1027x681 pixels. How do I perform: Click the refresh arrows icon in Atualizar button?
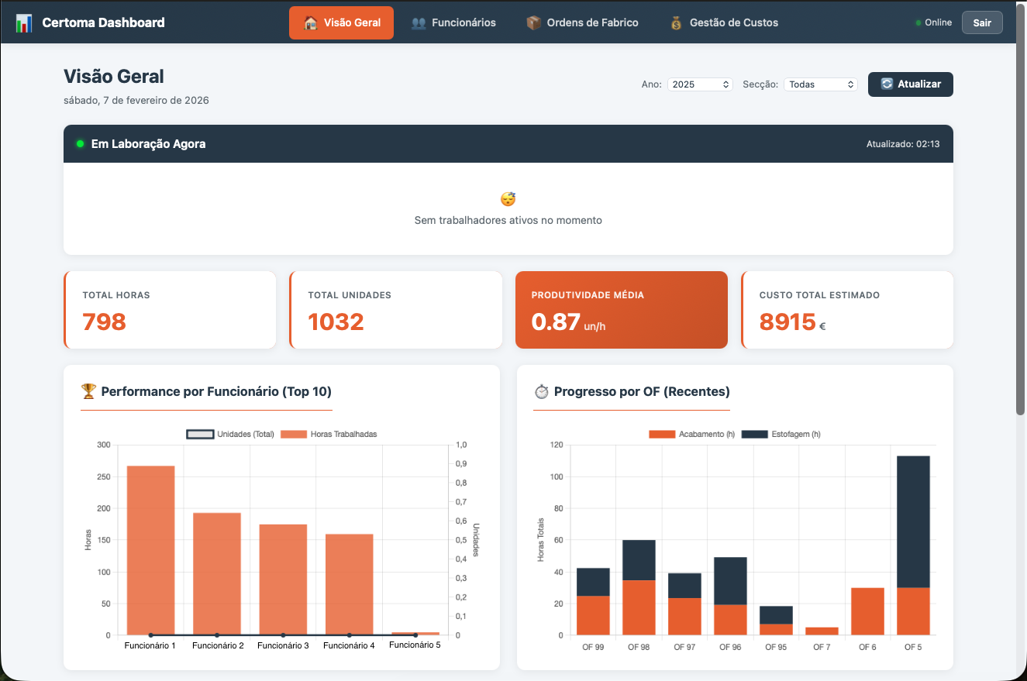coord(887,84)
